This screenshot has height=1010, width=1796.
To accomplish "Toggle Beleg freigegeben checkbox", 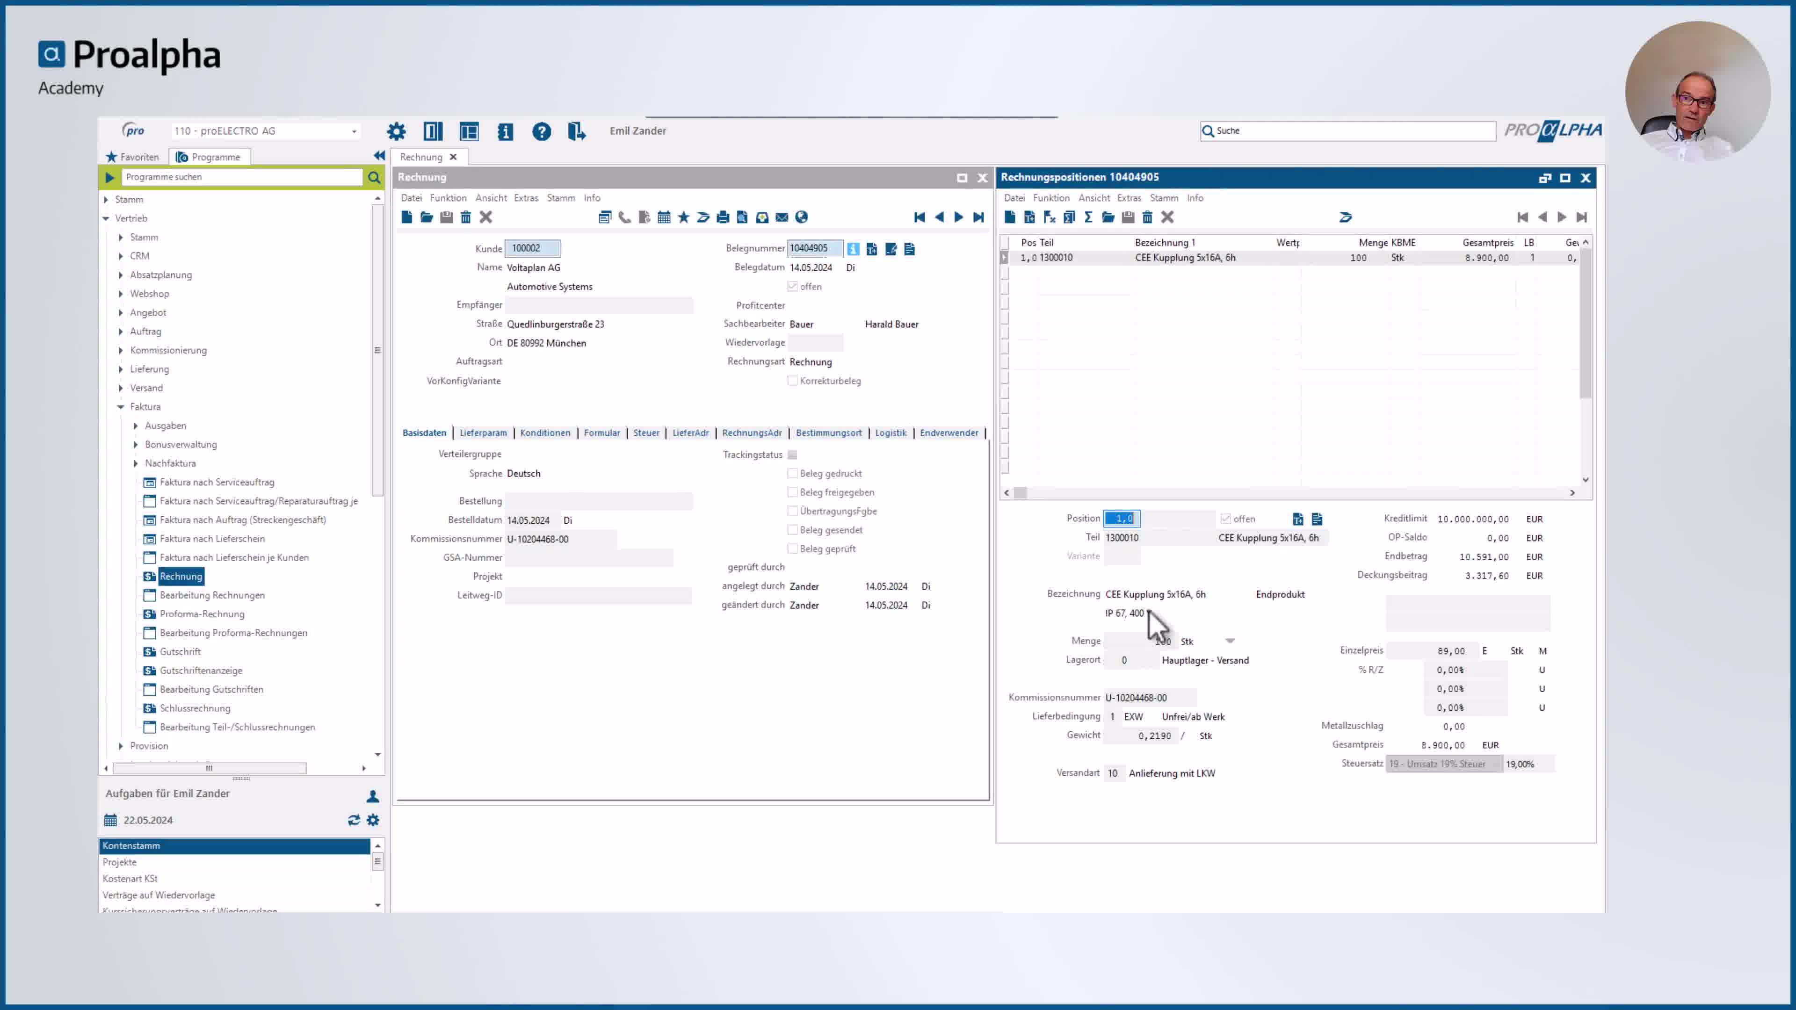I will point(793,492).
